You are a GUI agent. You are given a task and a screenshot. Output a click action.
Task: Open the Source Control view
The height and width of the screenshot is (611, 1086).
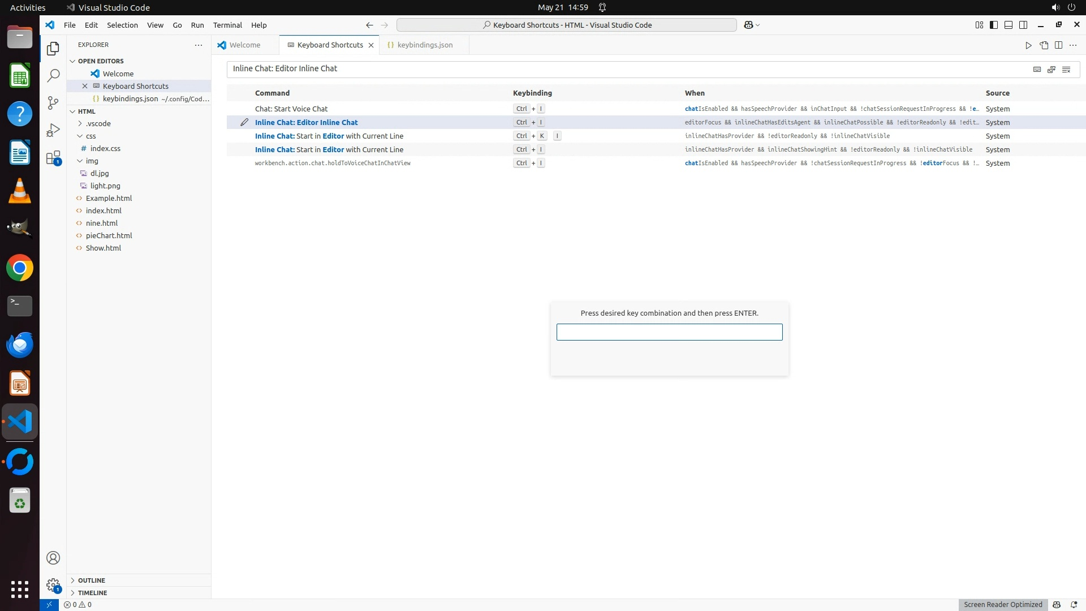(53, 102)
